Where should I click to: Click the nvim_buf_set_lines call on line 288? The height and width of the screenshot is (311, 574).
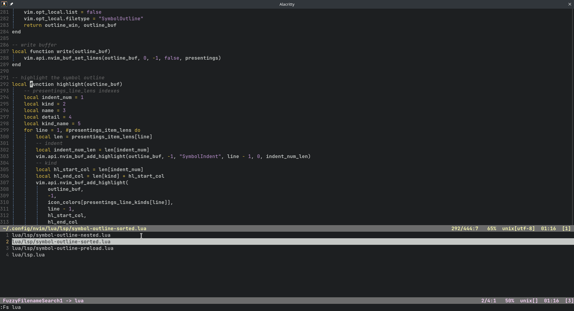122,58
